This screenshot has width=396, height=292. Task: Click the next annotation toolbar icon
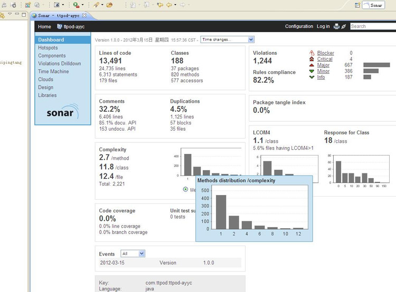133,5
